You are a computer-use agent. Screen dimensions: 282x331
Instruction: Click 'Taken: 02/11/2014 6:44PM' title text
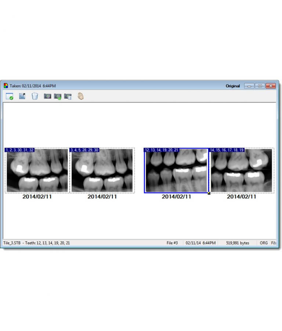pyautogui.click(x=33, y=86)
